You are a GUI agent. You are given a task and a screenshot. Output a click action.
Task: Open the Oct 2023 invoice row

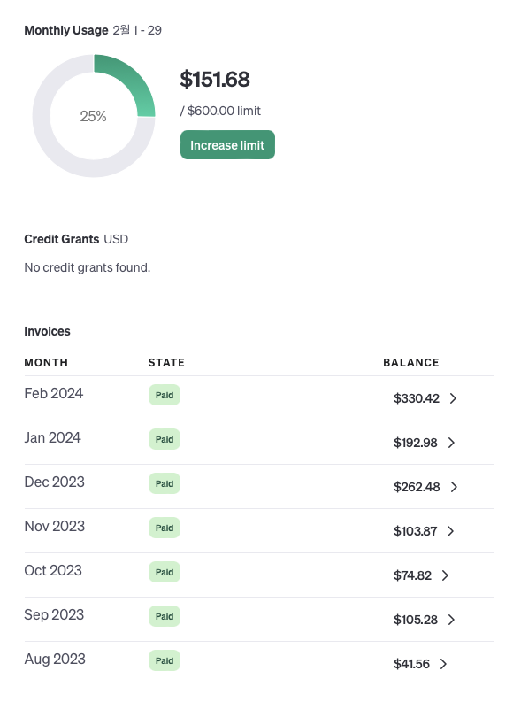pos(259,575)
